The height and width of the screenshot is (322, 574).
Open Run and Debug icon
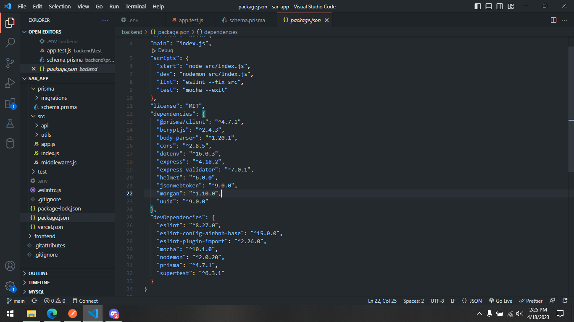(10, 82)
